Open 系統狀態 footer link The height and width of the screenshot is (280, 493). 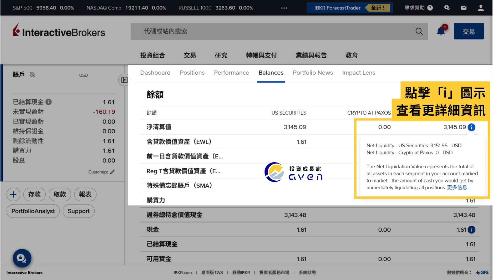(307, 273)
